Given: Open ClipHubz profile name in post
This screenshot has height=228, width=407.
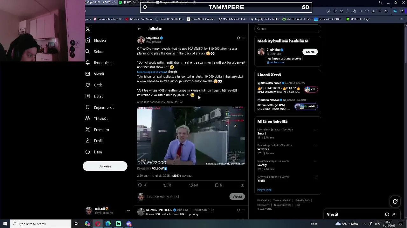Looking at the screenshot, I should 153,38.
